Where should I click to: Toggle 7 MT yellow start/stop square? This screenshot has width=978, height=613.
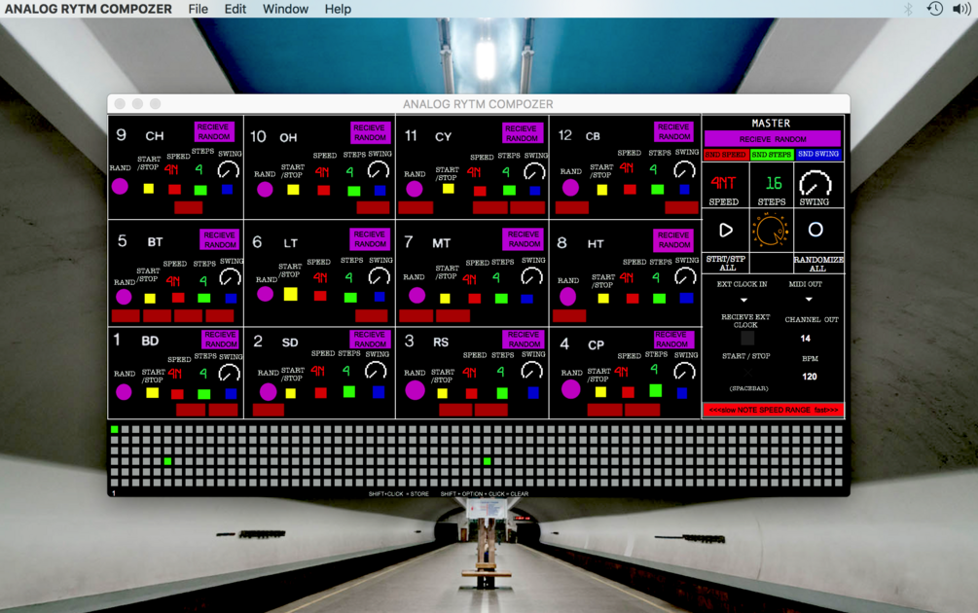(445, 298)
